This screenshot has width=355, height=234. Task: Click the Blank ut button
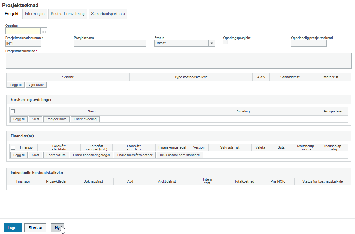35,228
